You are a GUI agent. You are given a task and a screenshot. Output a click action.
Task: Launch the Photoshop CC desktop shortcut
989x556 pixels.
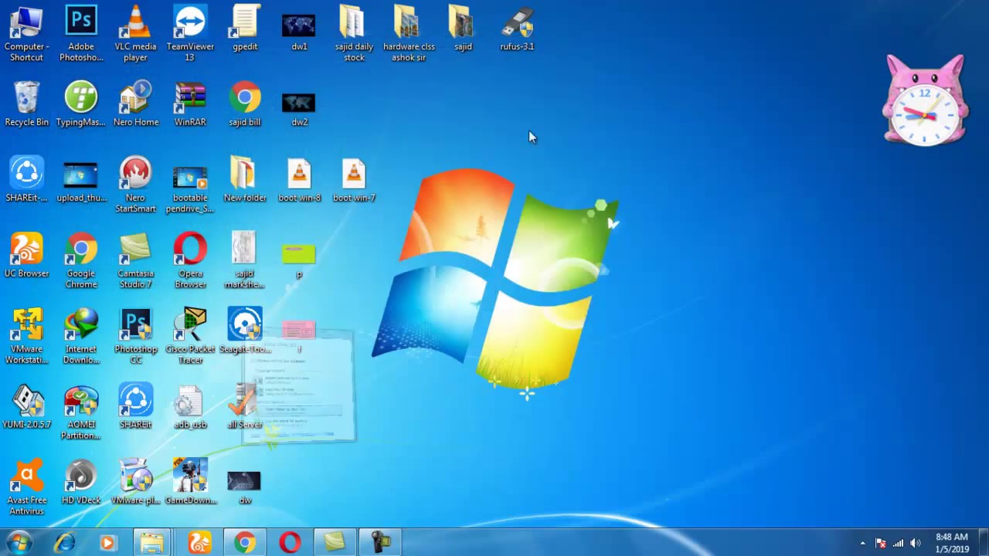(x=135, y=337)
